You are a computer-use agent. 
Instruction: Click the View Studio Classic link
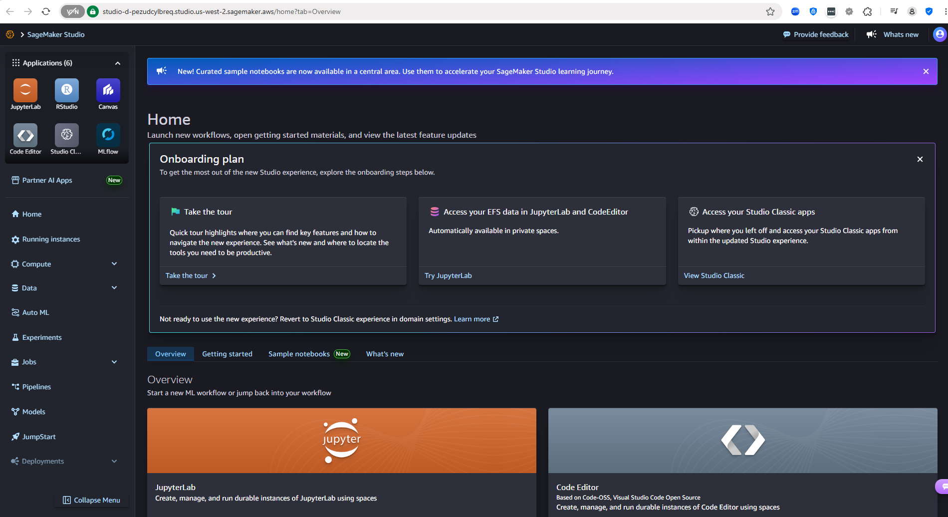(x=713, y=275)
